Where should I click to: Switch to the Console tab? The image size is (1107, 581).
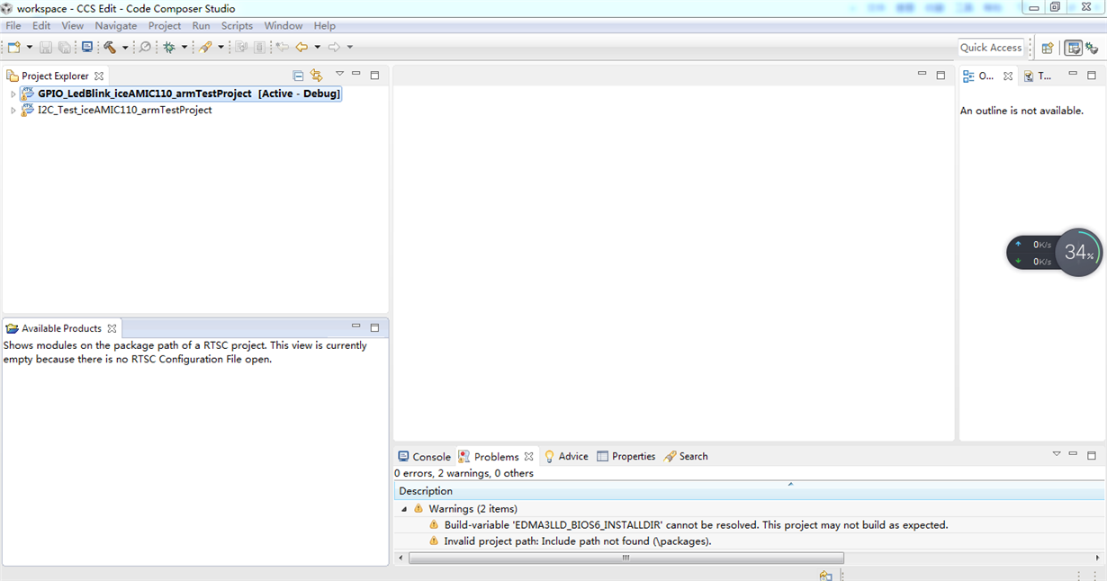424,457
